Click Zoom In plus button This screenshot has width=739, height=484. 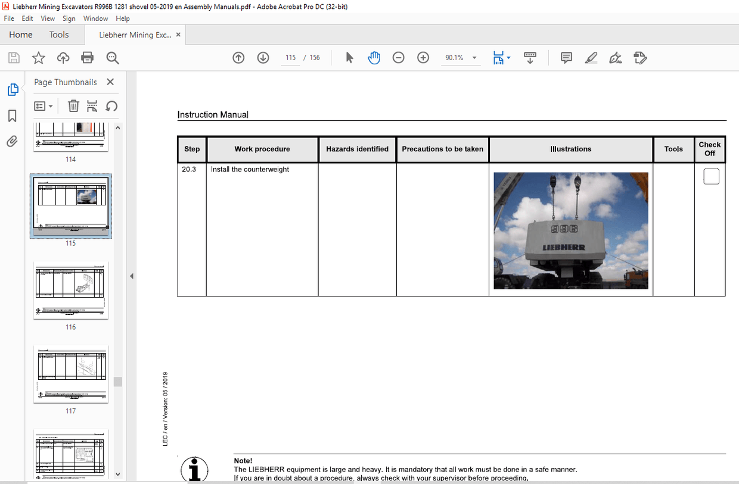pos(423,57)
